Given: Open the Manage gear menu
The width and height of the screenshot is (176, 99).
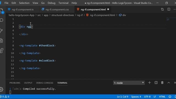Looking at the screenshot, I should pos(2,89).
